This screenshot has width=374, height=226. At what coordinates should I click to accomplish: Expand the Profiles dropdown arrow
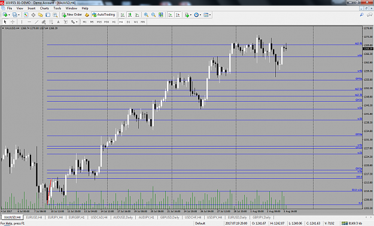coord(19,15)
